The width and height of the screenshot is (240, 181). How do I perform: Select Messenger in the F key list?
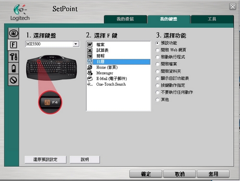105,73
